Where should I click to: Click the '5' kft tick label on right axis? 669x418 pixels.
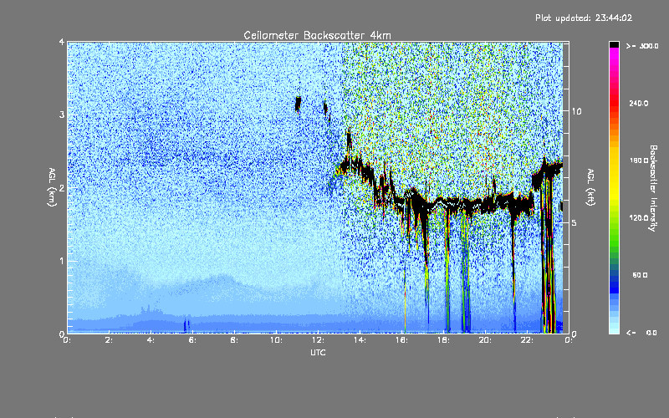pyautogui.click(x=575, y=223)
